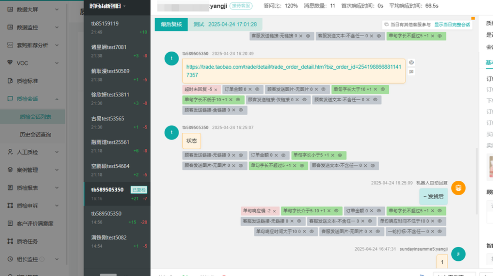Select the 最后复核 tab
This screenshot has width=493, height=276.
point(171,25)
